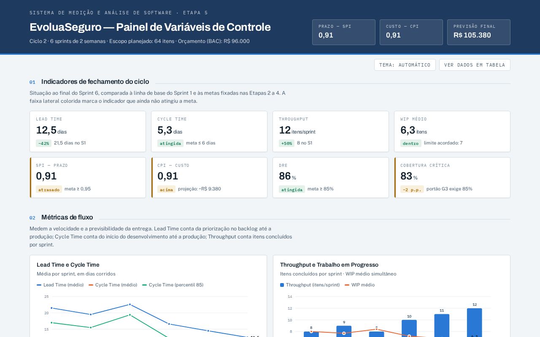Click the "-2 p.p." badge in Cobertura card
This screenshot has width=540, height=337.
pyautogui.click(x=412, y=189)
